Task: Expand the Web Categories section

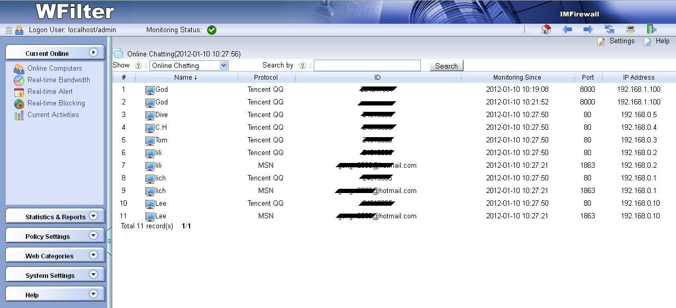Action: (55, 255)
